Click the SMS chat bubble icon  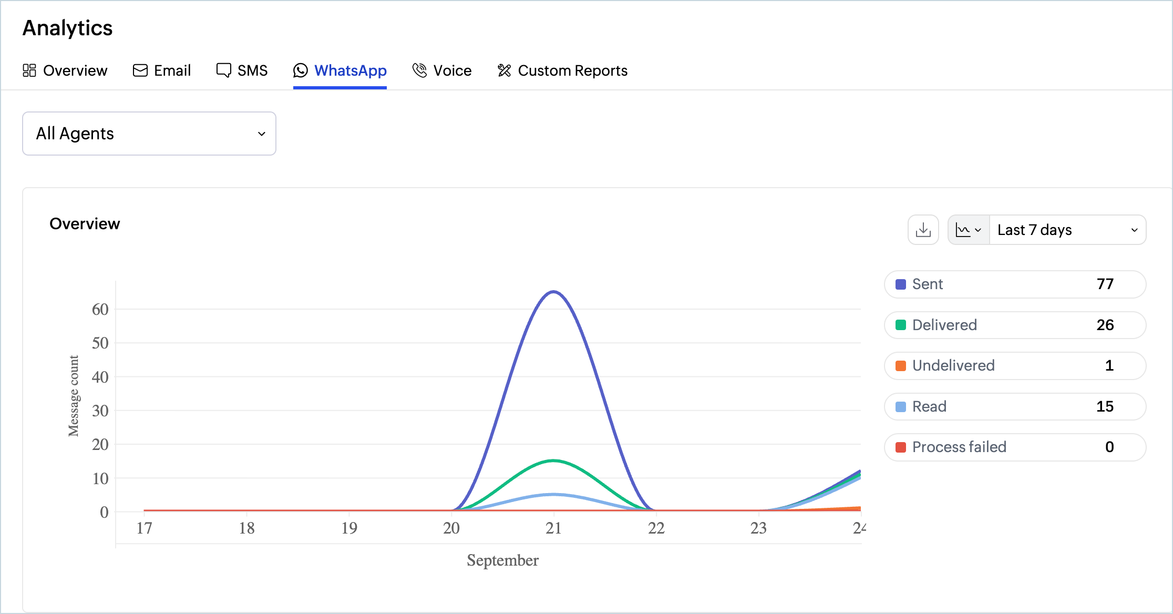pyautogui.click(x=224, y=70)
